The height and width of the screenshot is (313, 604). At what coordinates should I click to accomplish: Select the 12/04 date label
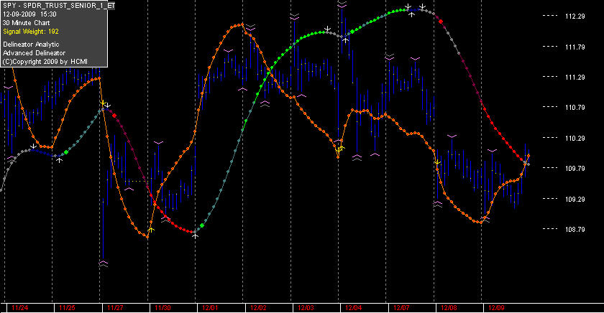(x=353, y=308)
